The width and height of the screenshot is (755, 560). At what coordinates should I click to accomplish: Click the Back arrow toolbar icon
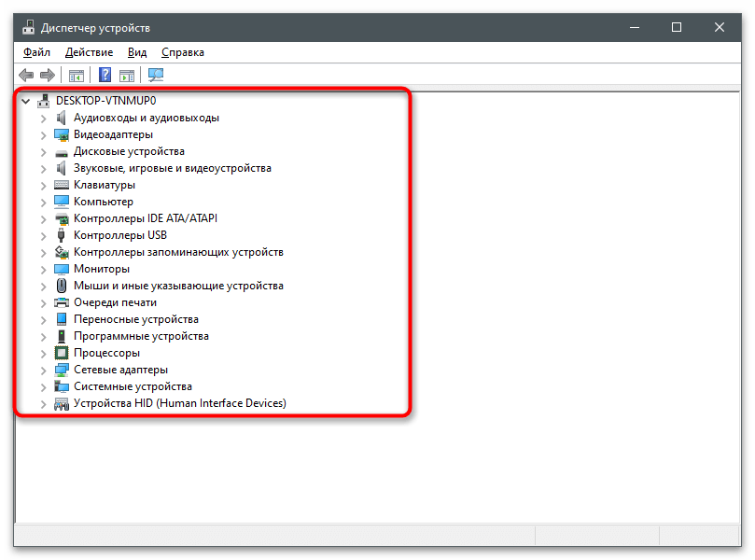26,75
